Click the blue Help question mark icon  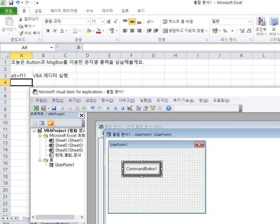(168, 108)
